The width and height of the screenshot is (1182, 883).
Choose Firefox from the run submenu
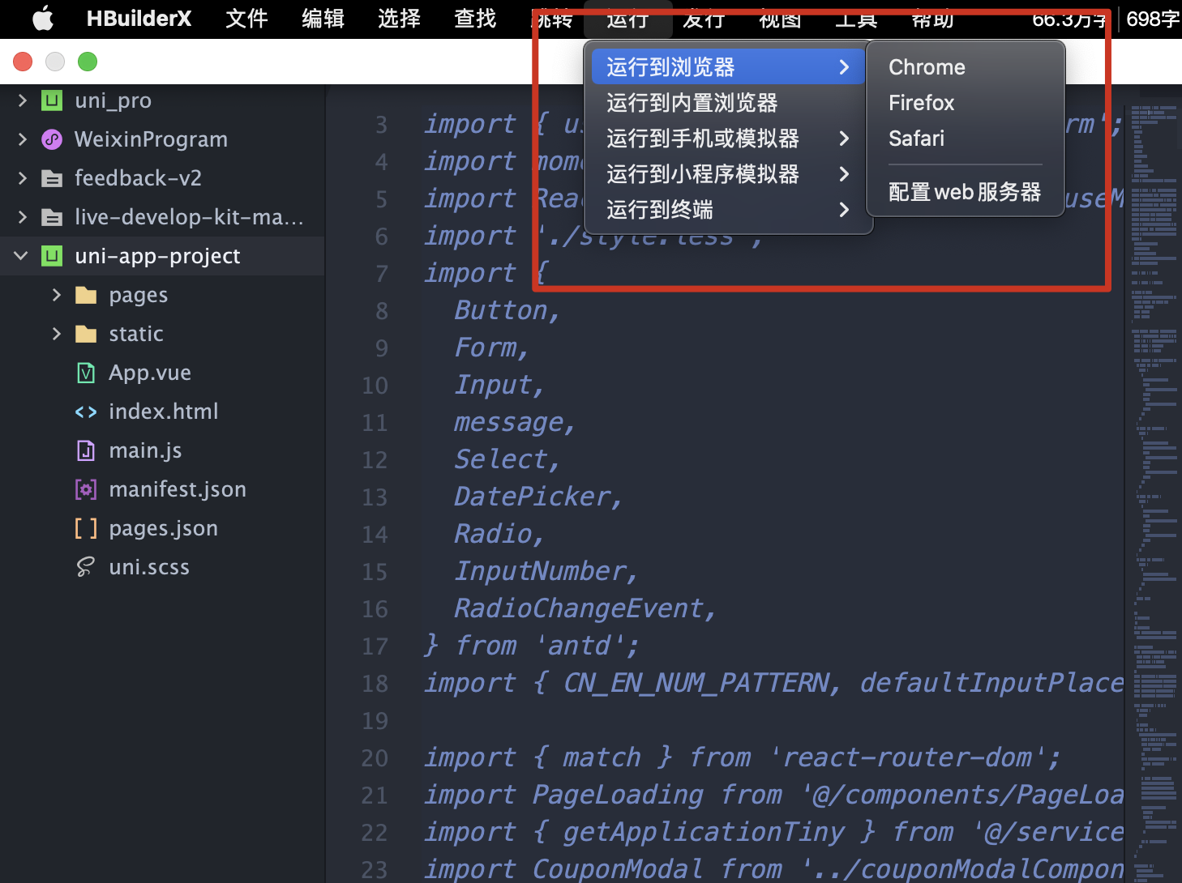pos(921,103)
